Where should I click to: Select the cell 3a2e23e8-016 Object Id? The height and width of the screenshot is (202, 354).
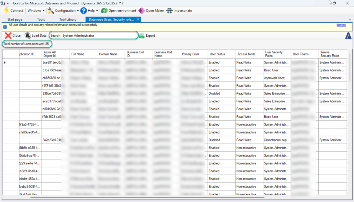pos(55,140)
